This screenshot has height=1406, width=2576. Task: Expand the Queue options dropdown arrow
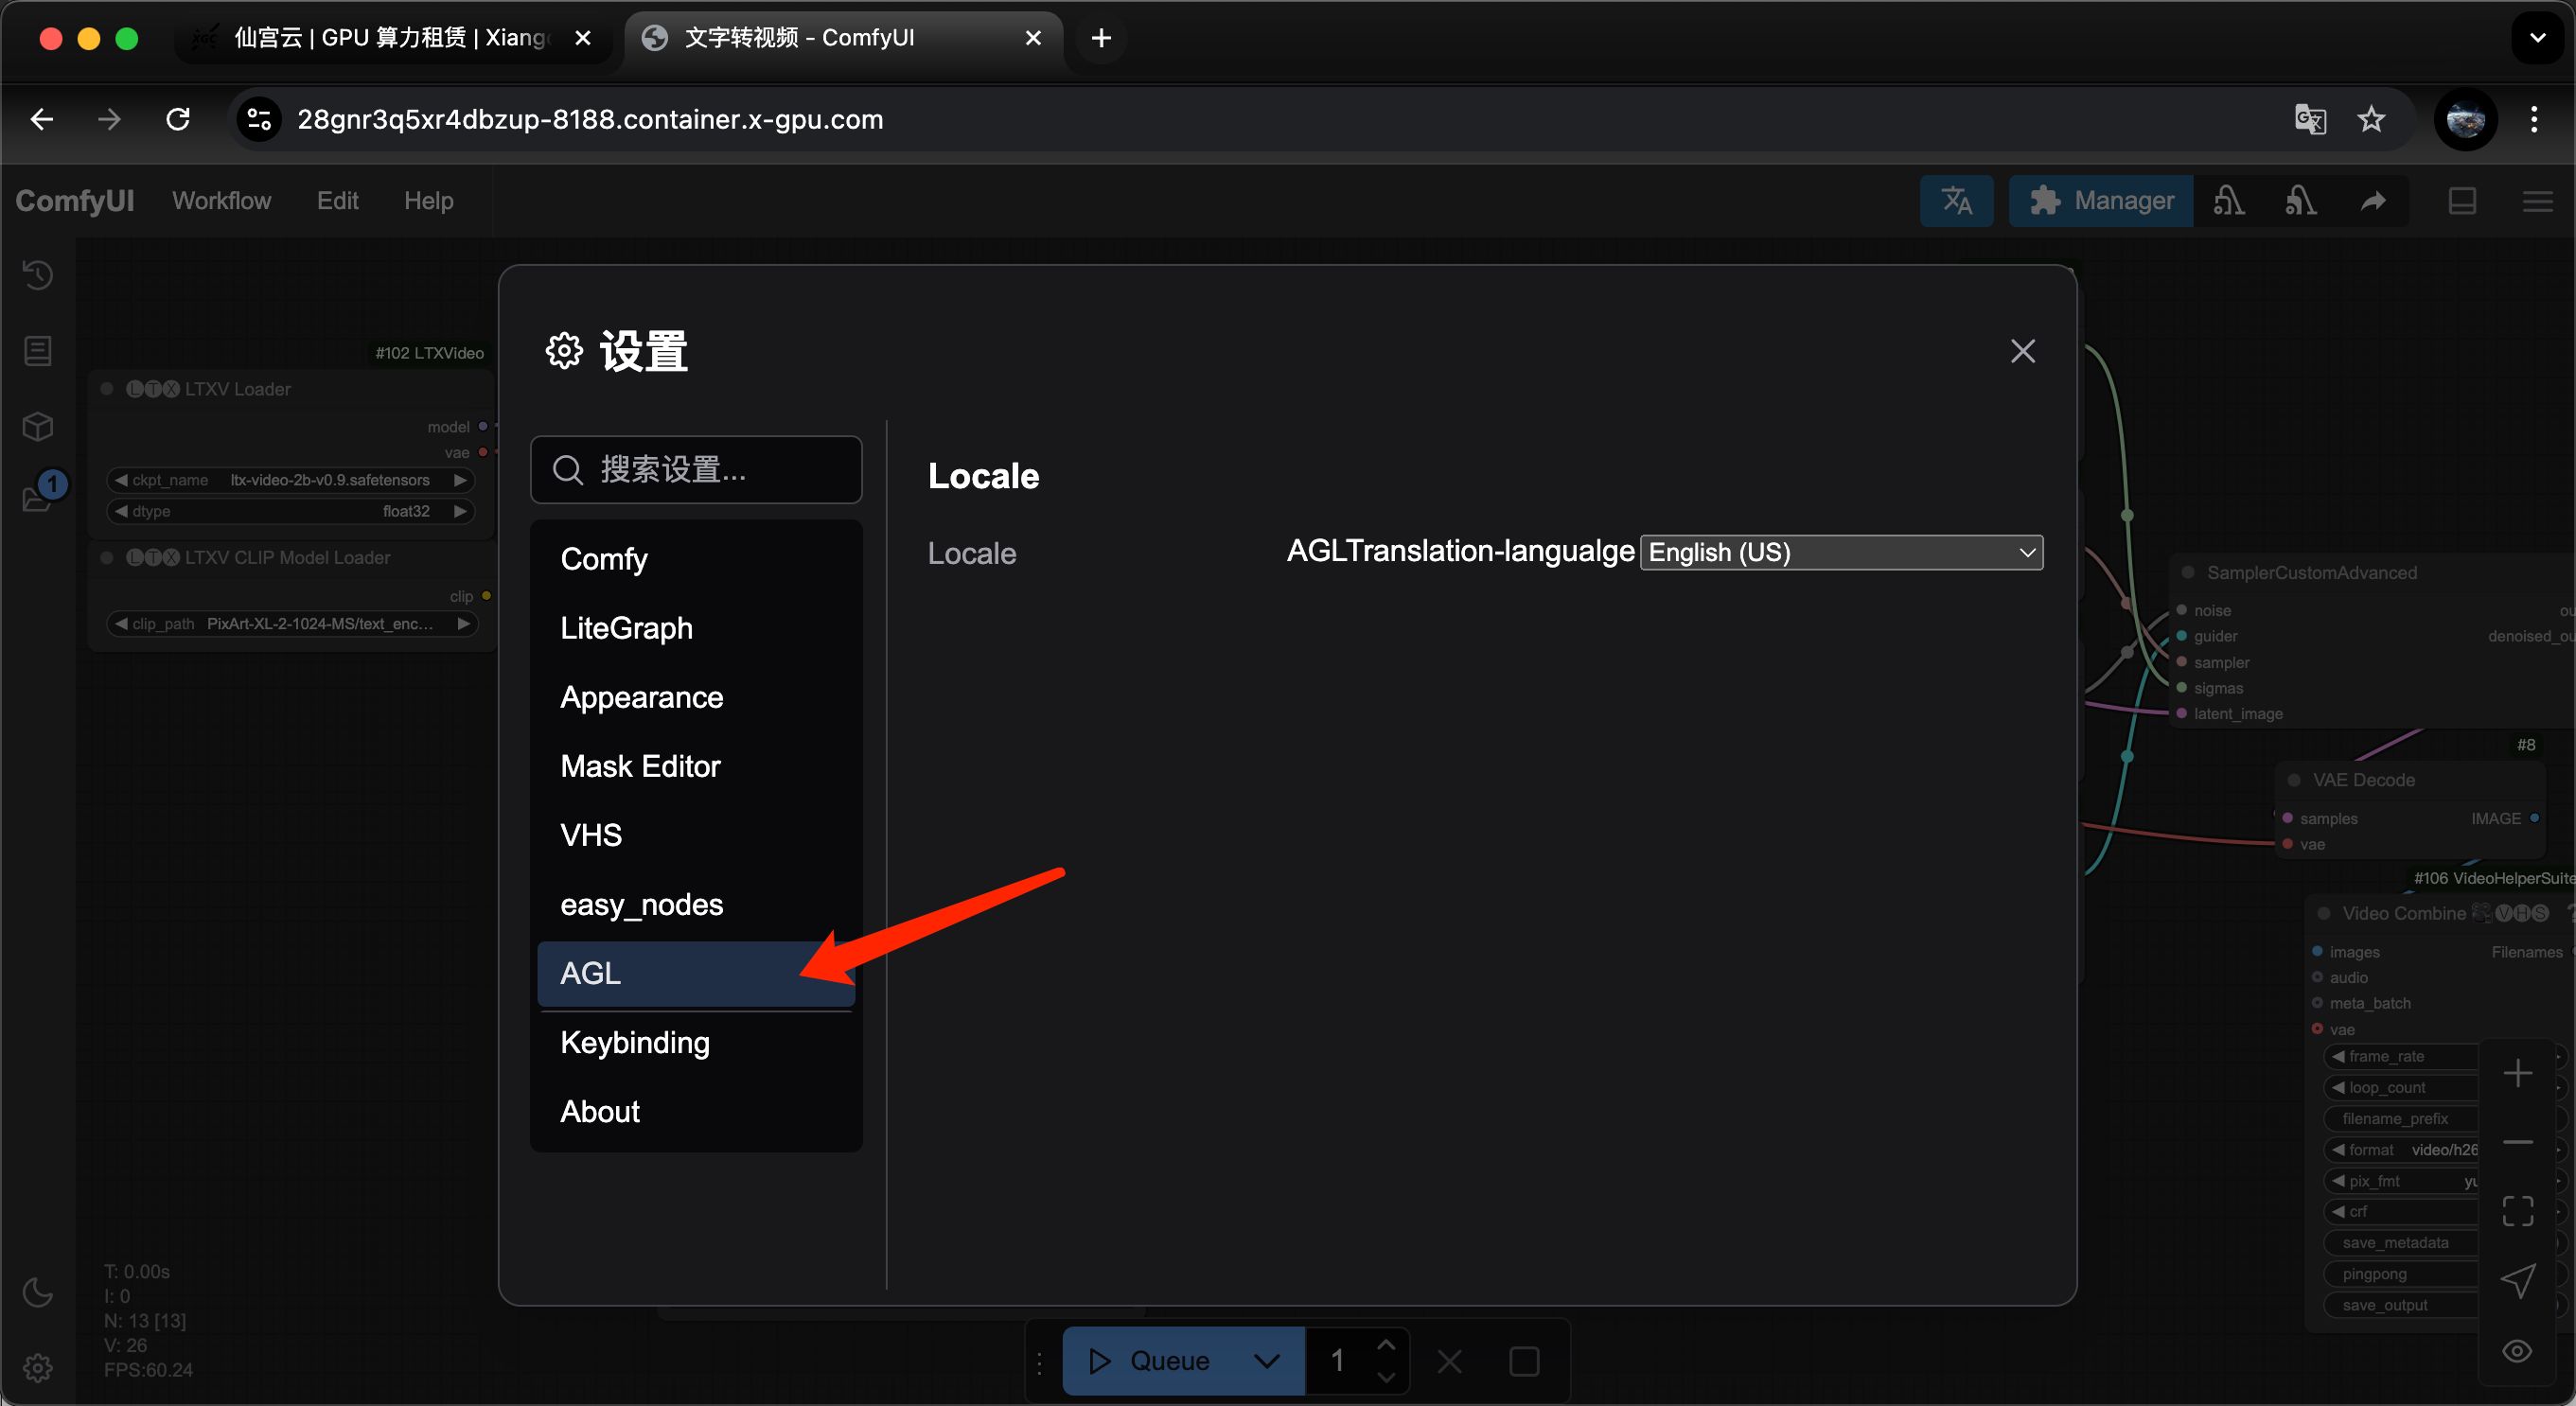[x=1267, y=1361]
